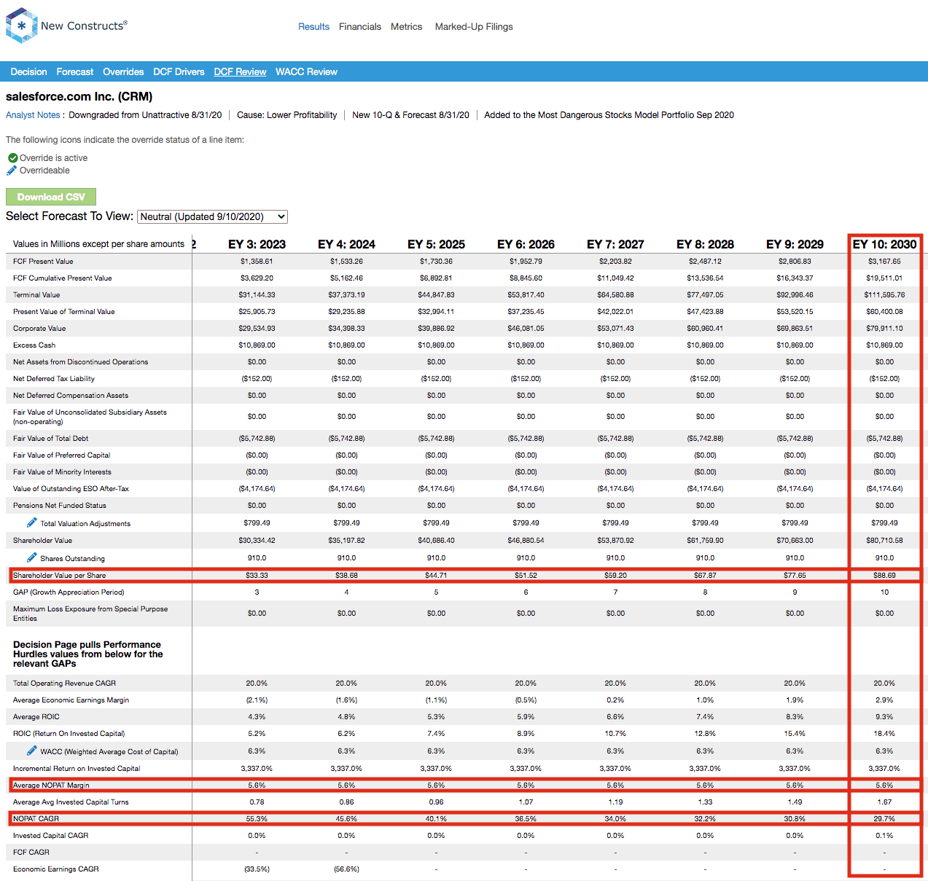Select the $111,595.76 Terminal Value cell

pyautogui.click(x=884, y=295)
